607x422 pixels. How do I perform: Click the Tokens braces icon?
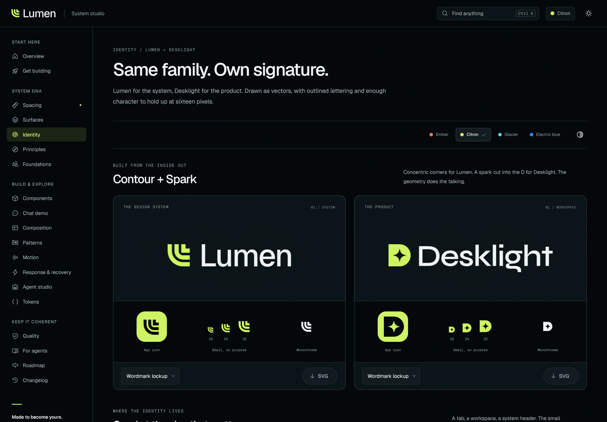[x=15, y=302]
